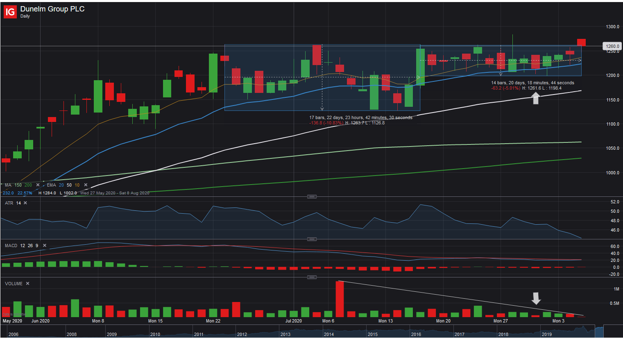623x338 pixels.
Task: Edit the EMA 50 period value
Action: (x=69, y=185)
